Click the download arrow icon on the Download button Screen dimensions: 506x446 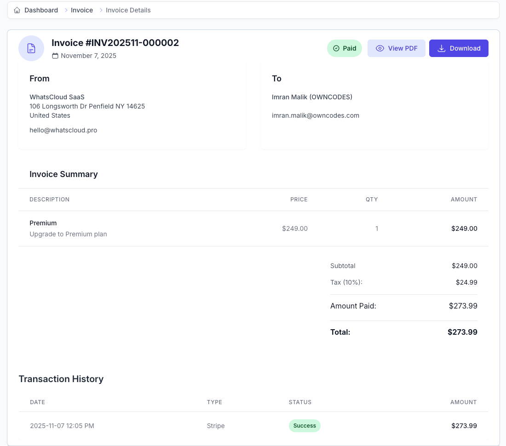(442, 48)
